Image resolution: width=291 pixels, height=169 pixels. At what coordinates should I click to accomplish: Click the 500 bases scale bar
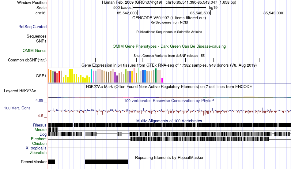point(169,8)
